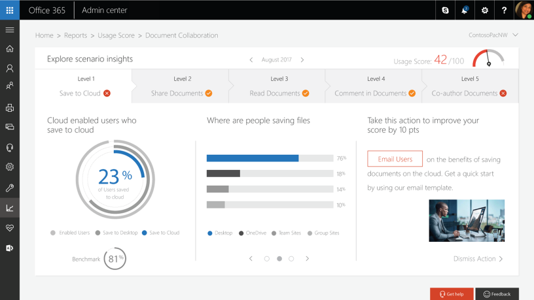Click Dismiss Action chevron link
Image resolution: width=534 pixels, height=300 pixels.
click(x=478, y=259)
